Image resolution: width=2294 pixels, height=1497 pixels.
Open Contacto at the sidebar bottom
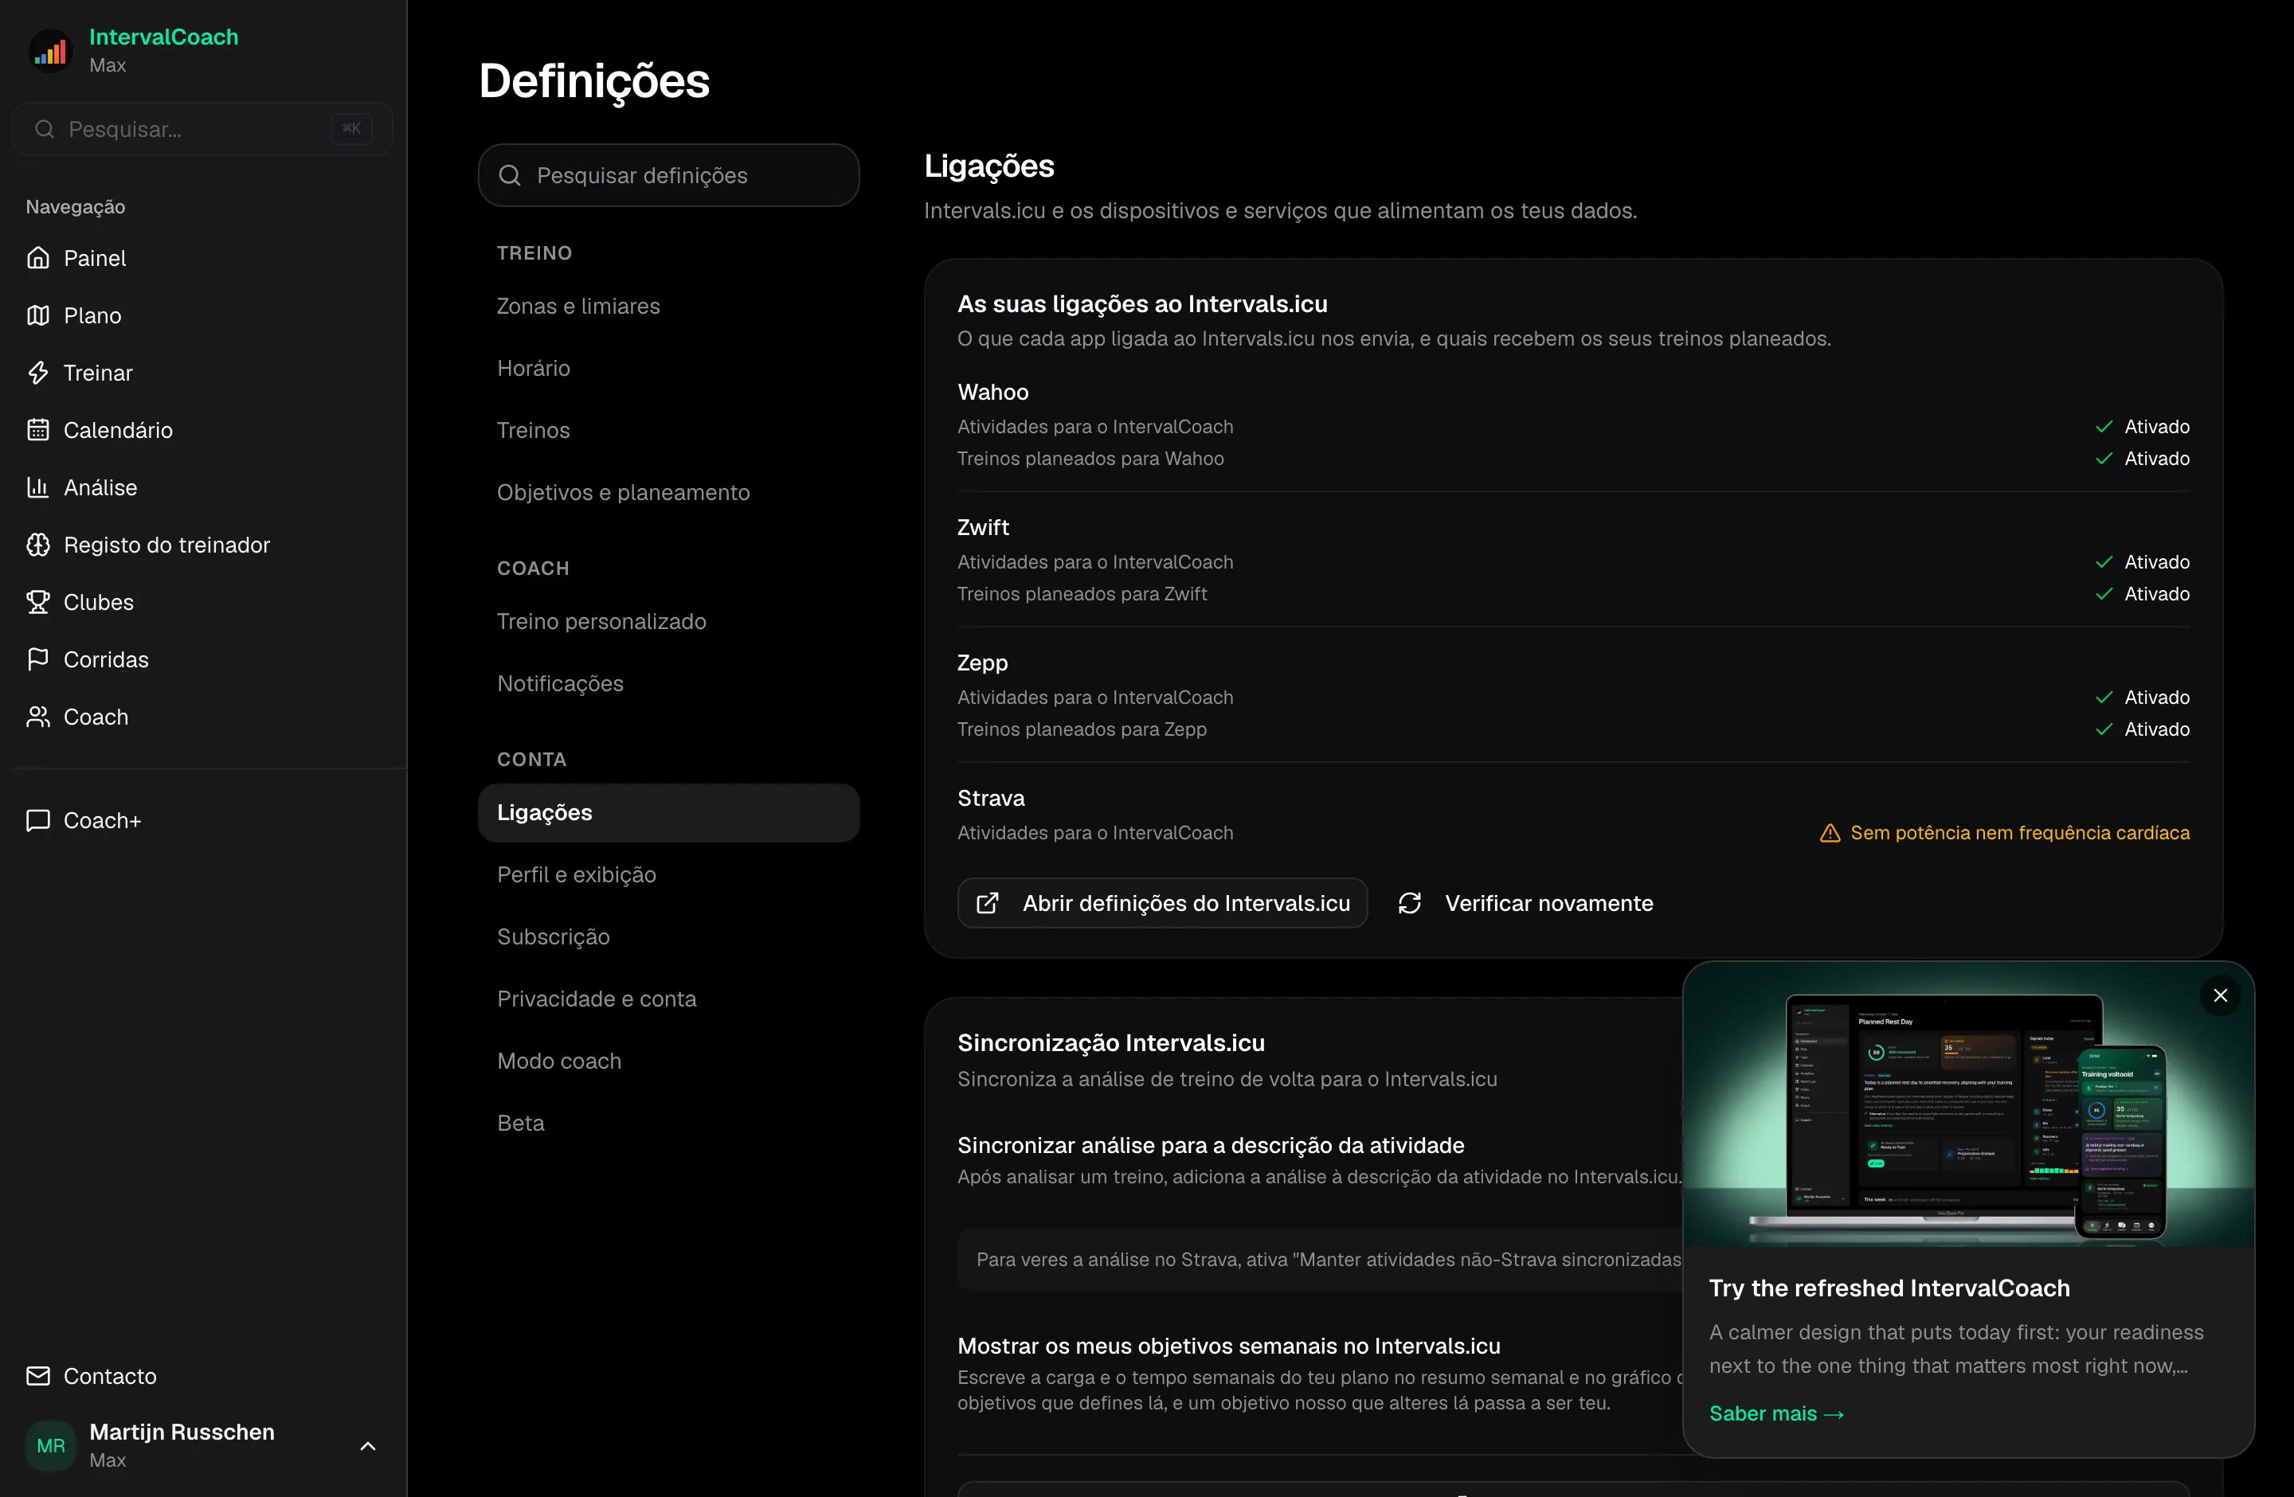(x=203, y=1376)
